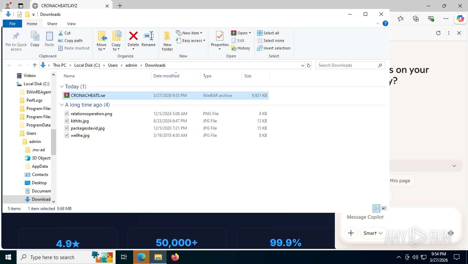The image size is (468, 264).
Task: Click Local Disk (C:) breadcrumb
Action: click(87, 65)
